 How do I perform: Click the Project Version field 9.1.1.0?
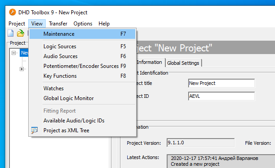click(x=201, y=143)
